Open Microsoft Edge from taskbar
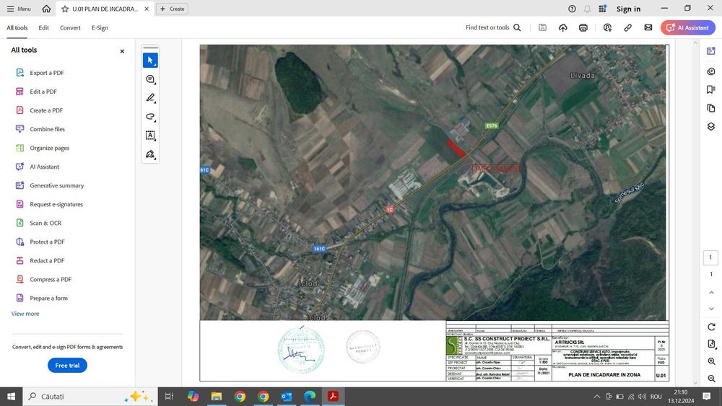 pyautogui.click(x=310, y=397)
